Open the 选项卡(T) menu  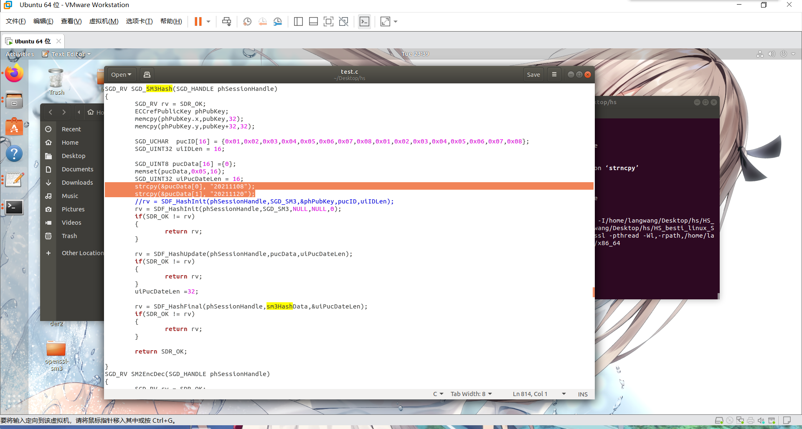140,21
